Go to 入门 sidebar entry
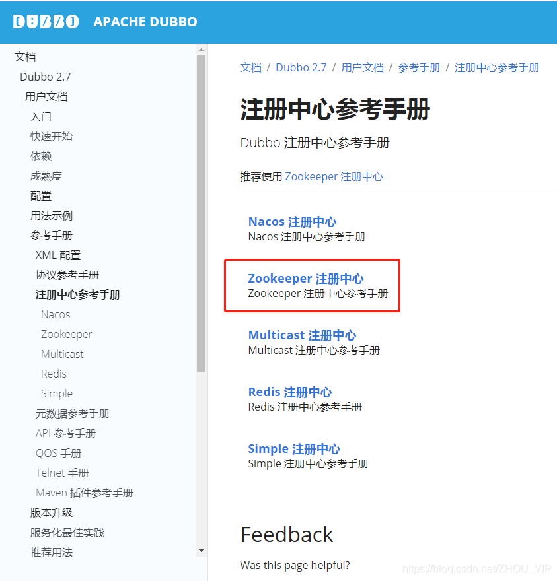The height and width of the screenshot is (581, 557). [41, 117]
